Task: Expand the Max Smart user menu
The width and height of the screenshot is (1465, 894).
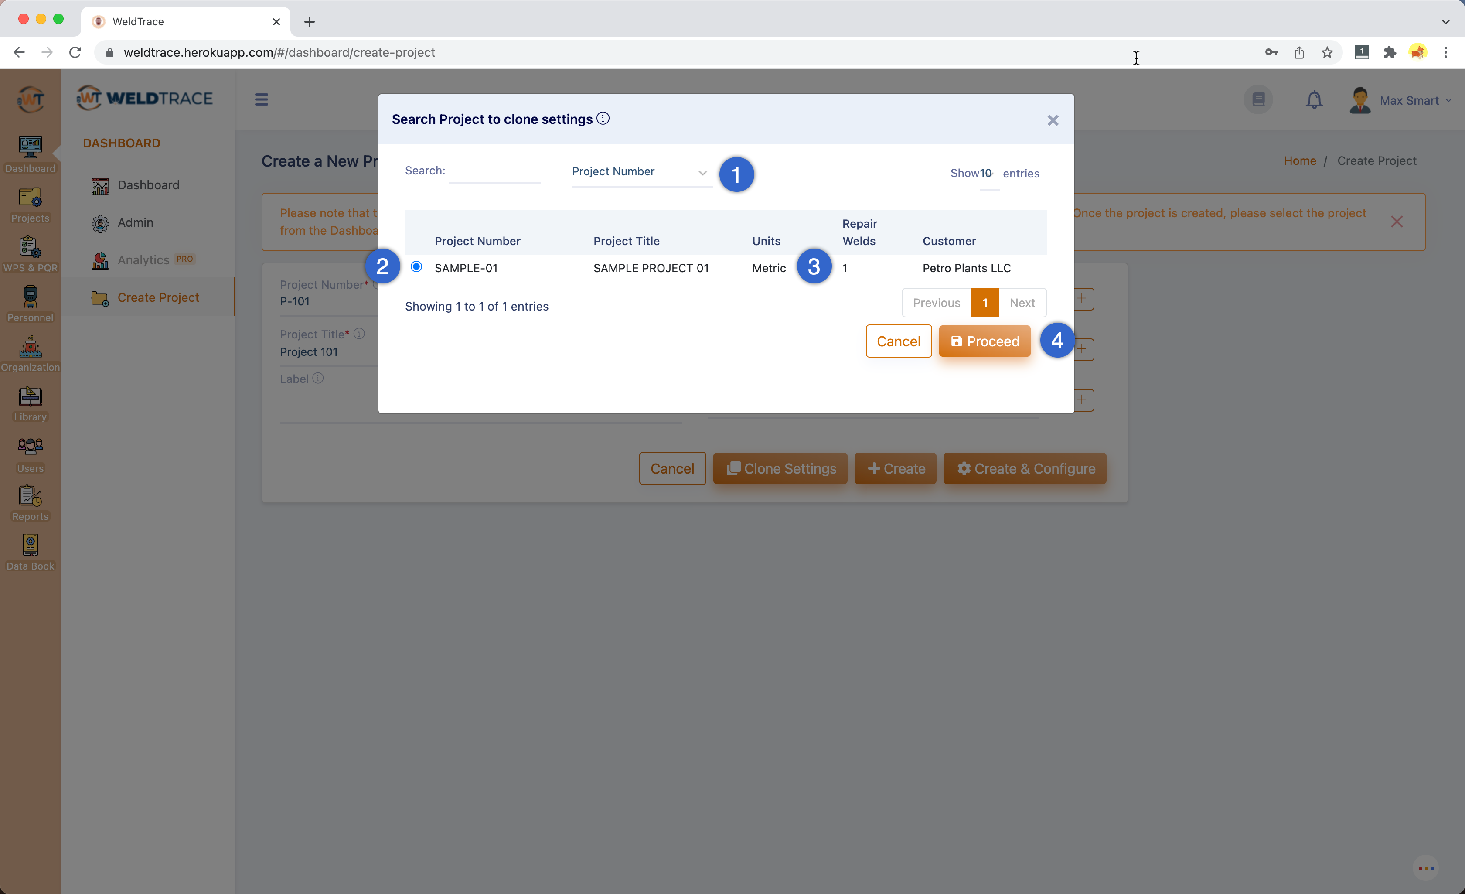Action: coord(1415,101)
